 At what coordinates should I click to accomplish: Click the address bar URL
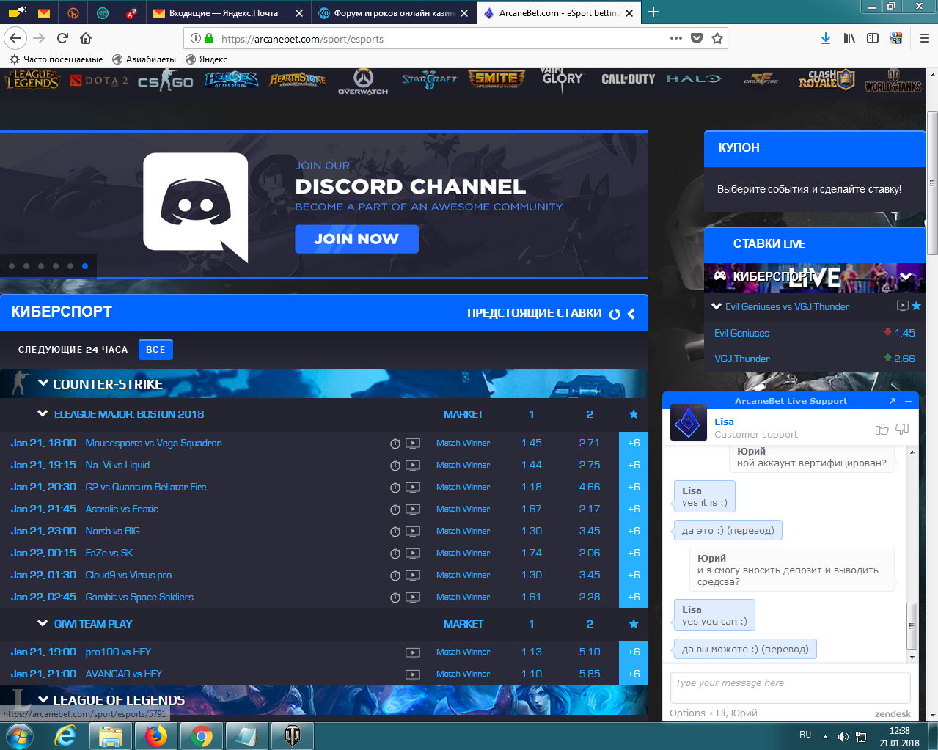click(302, 39)
